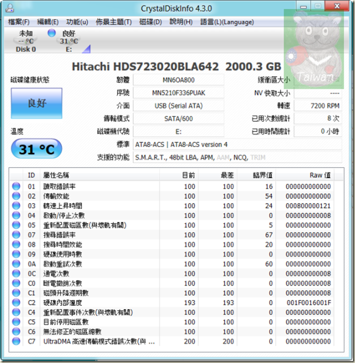Click the serial number field MN5210F336PUAK
The image size is (355, 363).
179,93
